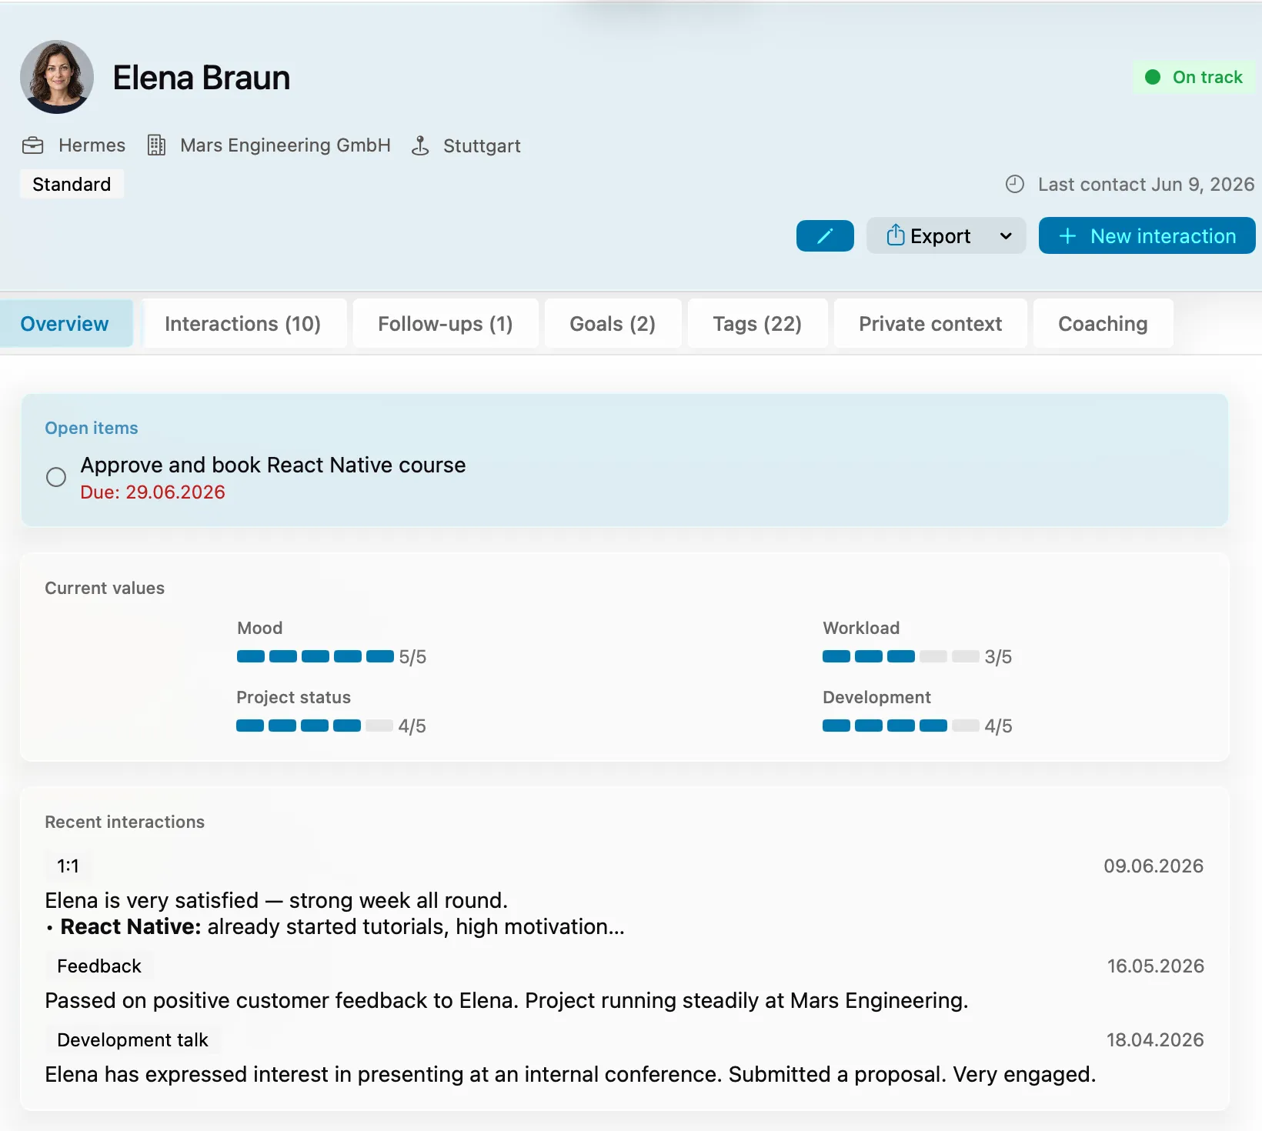Mark 'Approve and book React Native course' done

56,477
